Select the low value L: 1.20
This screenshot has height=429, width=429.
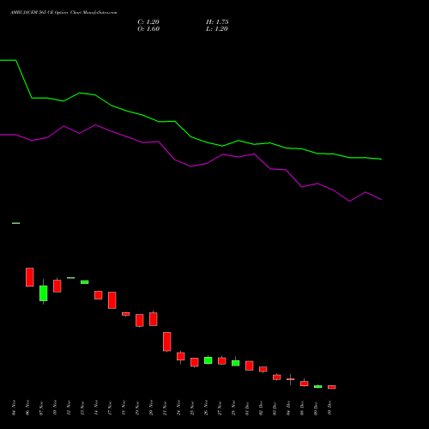(x=217, y=29)
